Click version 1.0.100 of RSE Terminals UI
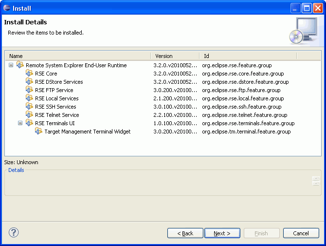The width and height of the screenshot is (326, 246). click(x=175, y=123)
